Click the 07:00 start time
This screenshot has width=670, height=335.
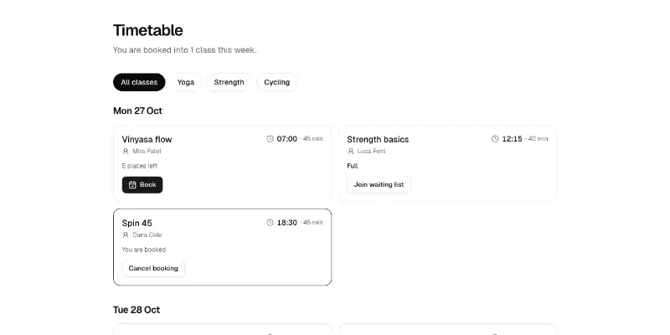point(286,139)
